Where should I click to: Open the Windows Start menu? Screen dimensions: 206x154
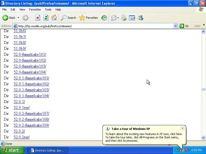pos(12,150)
